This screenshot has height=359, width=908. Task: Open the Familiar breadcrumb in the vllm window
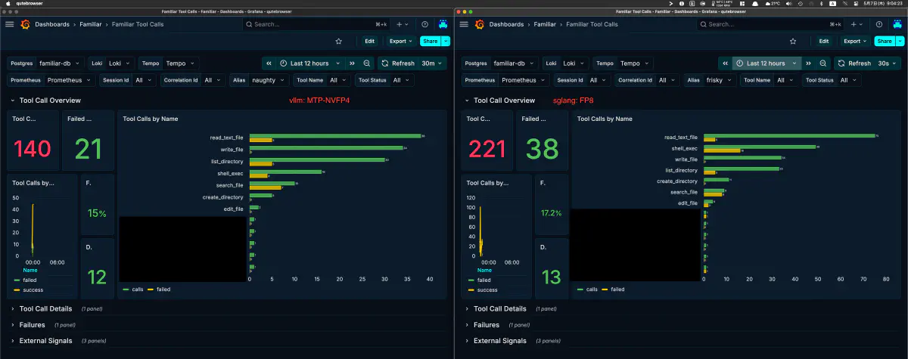coord(90,24)
